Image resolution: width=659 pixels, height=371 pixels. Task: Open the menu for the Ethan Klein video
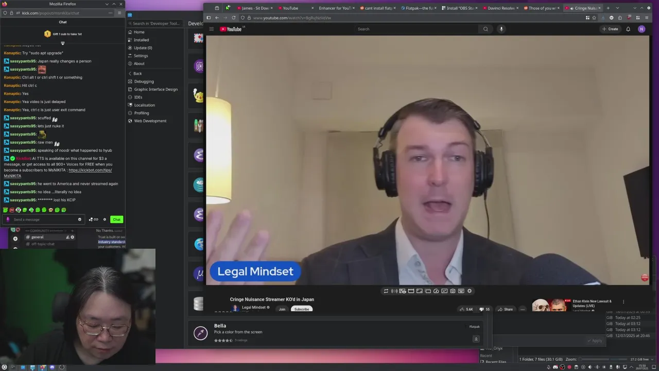623,302
